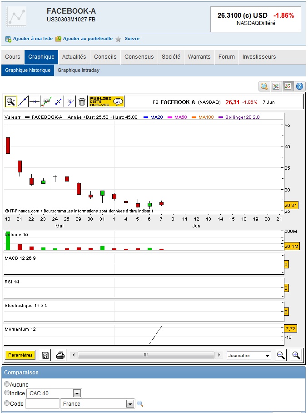Open the Journalier period dropdown
Image resolution: width=308 pixels, height=413 pixels.
[249, 356]
